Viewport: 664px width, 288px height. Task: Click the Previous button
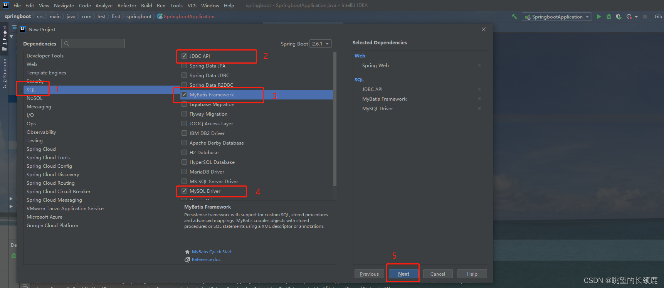(x=369, y=274)
